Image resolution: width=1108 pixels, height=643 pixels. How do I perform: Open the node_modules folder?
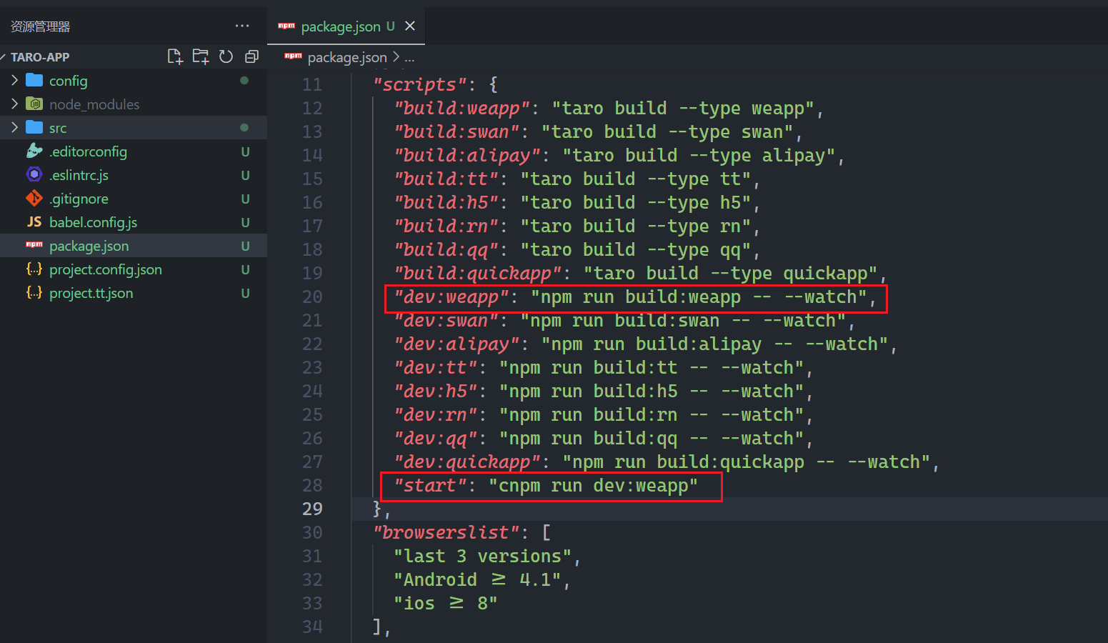tap(94, 104)
